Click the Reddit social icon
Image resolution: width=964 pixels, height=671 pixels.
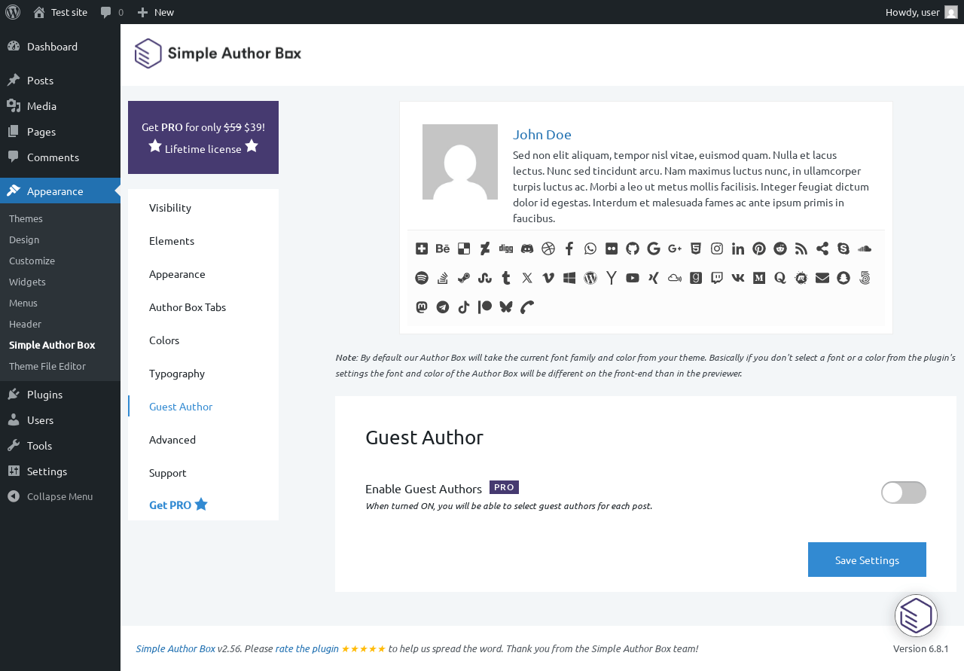click(x=780, y=249)
